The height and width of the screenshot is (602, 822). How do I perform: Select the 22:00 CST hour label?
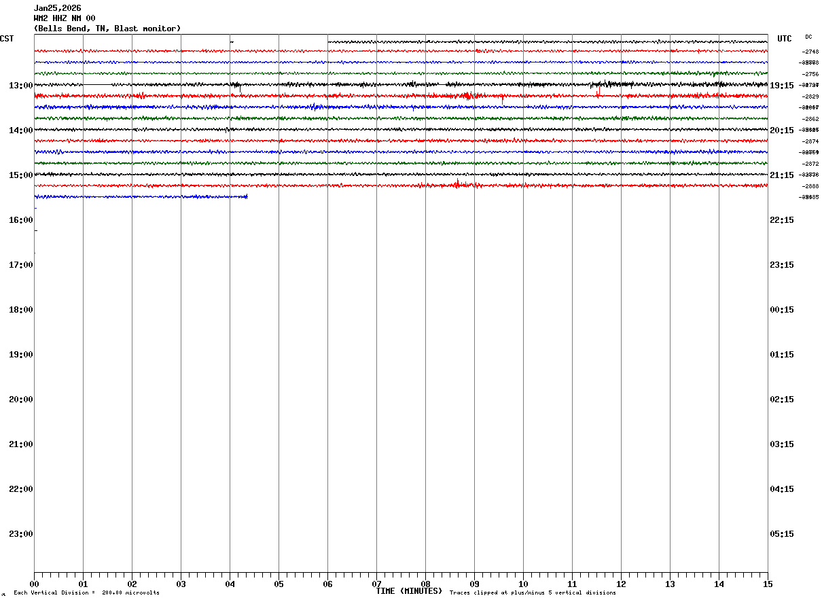(x=21, y=489)
